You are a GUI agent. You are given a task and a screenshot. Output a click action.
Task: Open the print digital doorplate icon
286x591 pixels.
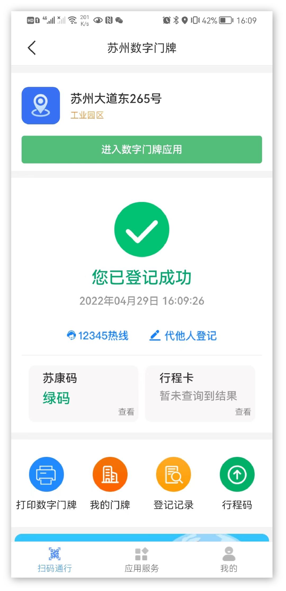tap(46, 474)
